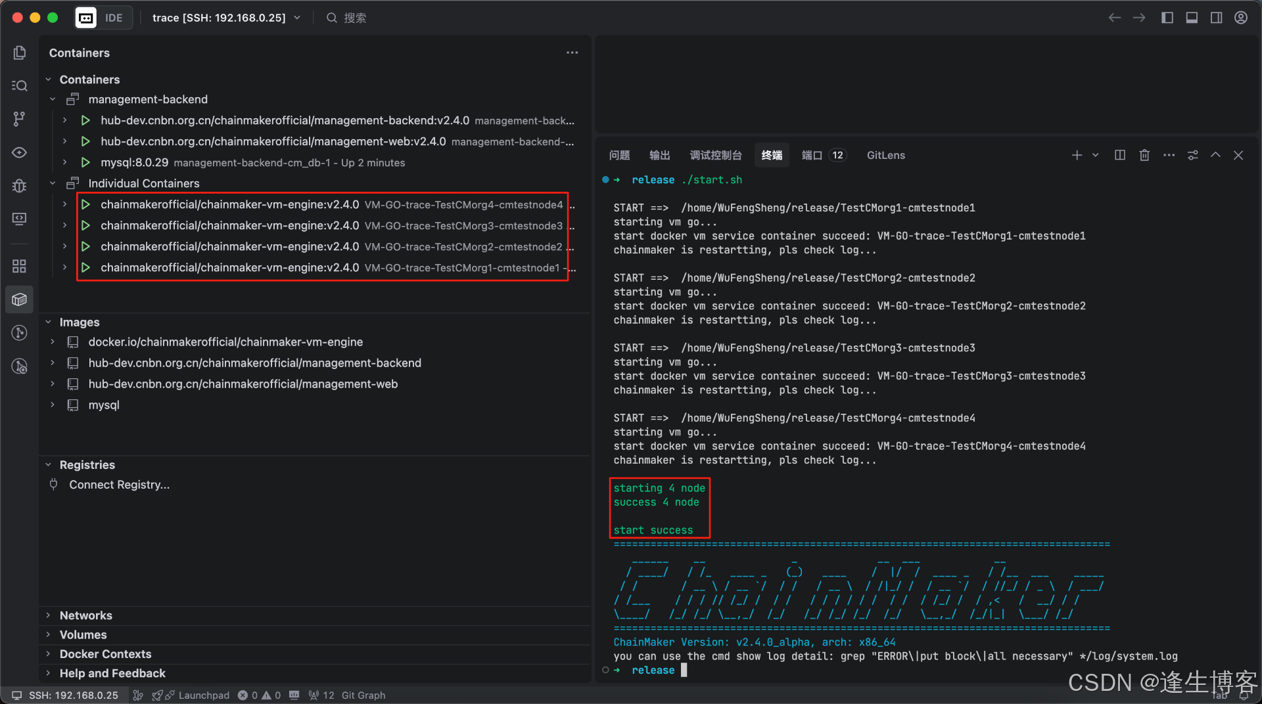Switch to the GitLens tab

coord(885,155)
